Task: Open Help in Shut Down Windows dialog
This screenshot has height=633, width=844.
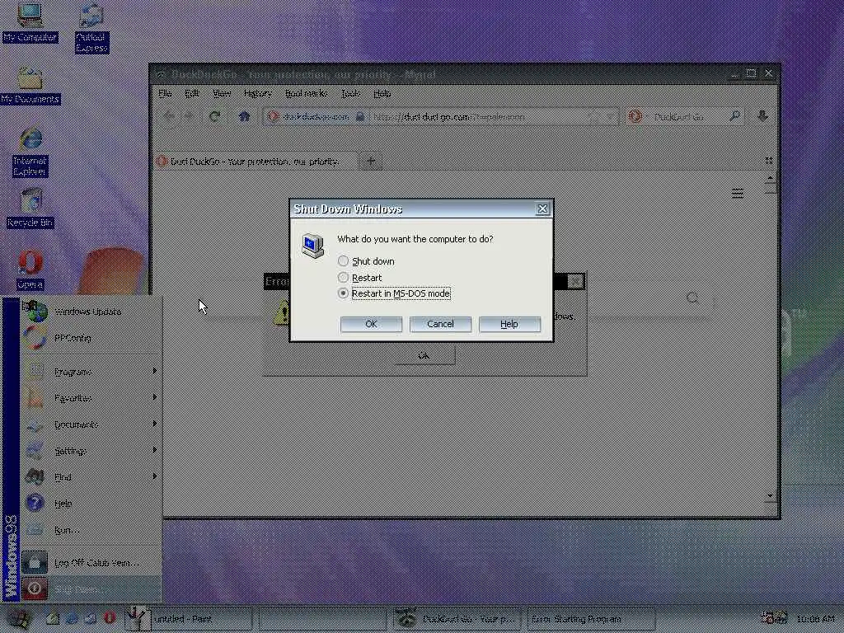Action: click(x=509, y=324)
